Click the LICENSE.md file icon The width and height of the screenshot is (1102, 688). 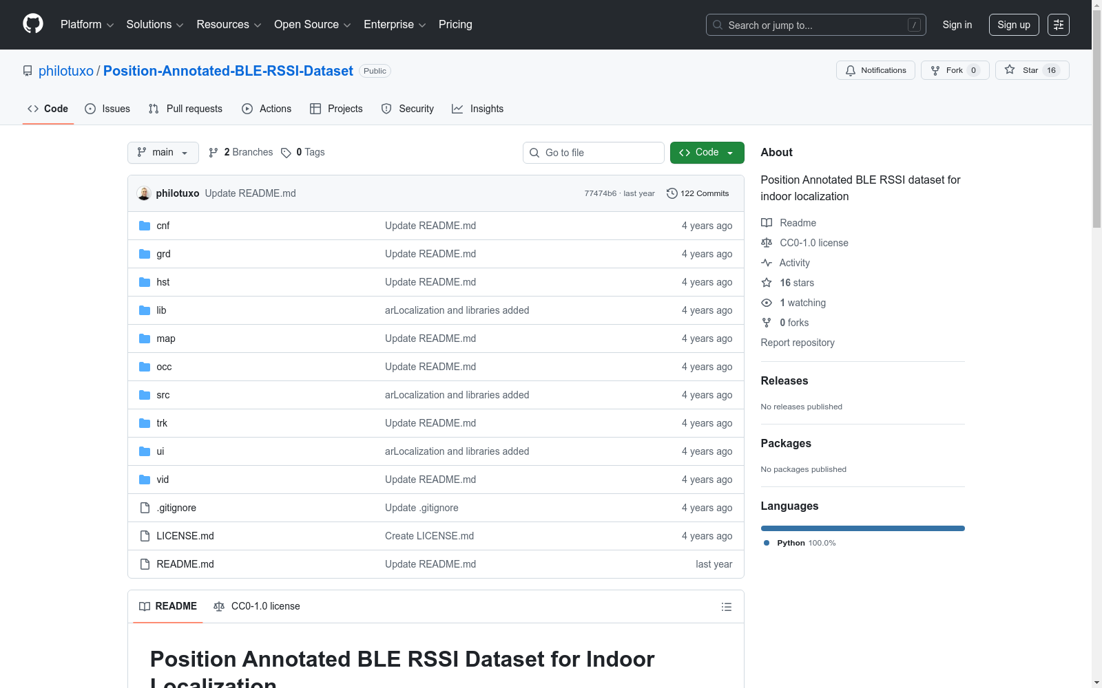(145, 536)
